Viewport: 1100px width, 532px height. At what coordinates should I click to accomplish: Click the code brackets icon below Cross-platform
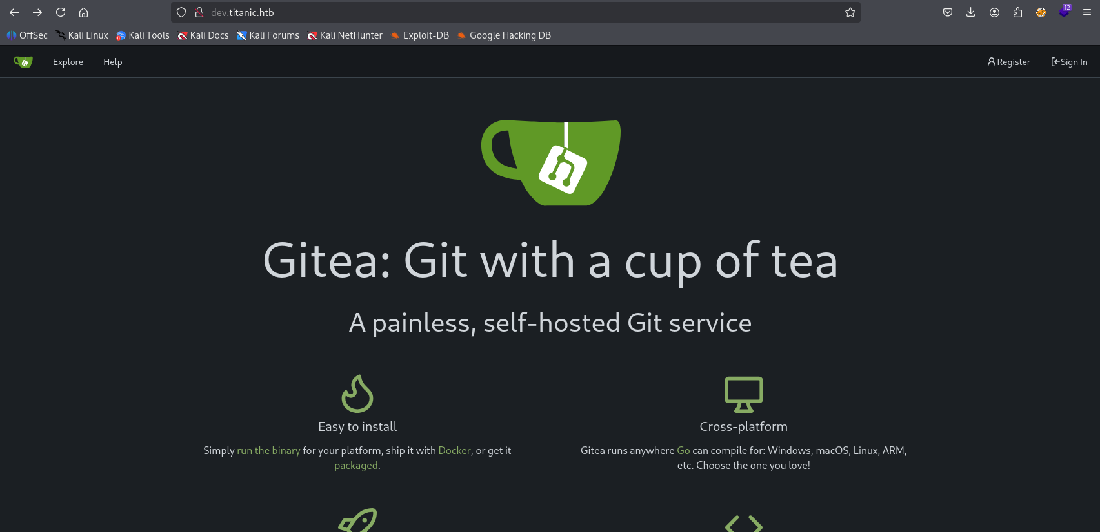point(744,524)
